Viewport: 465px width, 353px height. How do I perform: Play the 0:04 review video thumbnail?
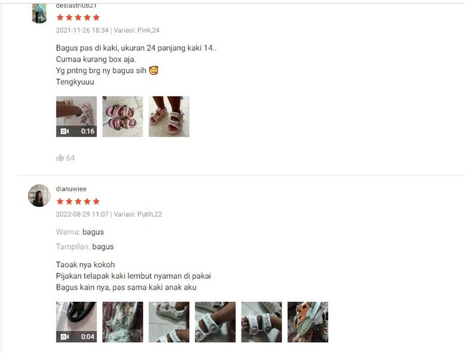(76, 322)
